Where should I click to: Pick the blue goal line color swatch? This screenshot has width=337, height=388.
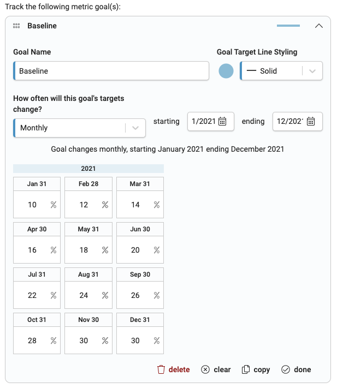[x=226, y=71]
